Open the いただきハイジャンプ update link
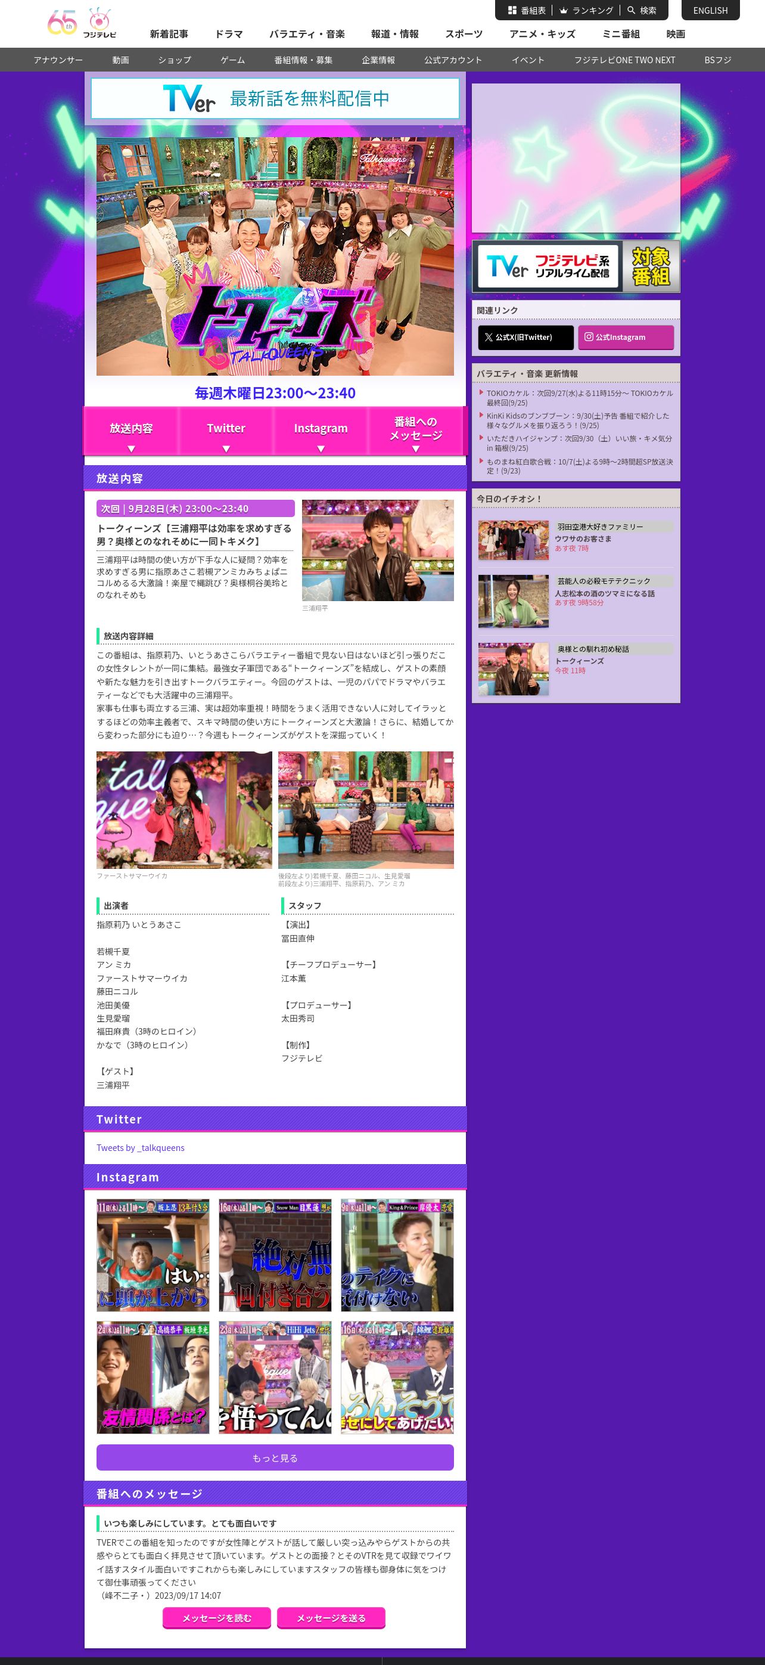The image size is (765, 1665). pos(579,442)
